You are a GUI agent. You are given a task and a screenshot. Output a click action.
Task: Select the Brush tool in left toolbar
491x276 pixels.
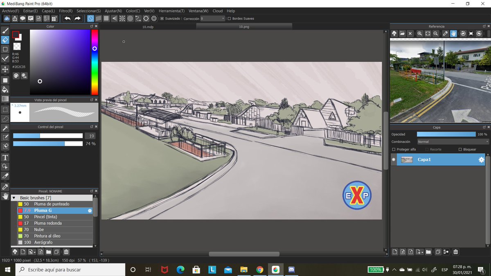tap(5, 30)
